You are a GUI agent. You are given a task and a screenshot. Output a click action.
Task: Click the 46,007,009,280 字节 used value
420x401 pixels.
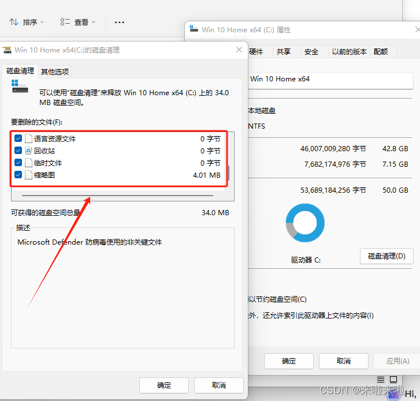[333, 149]
